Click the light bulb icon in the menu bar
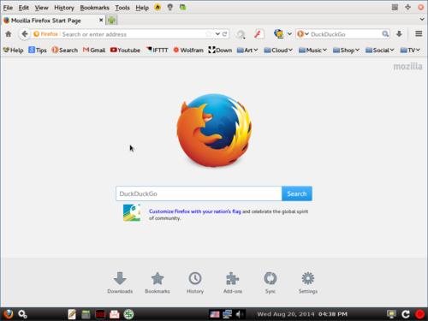Image resolution: width=428 pixels, height=321 pixels. [x=170, y=7]
